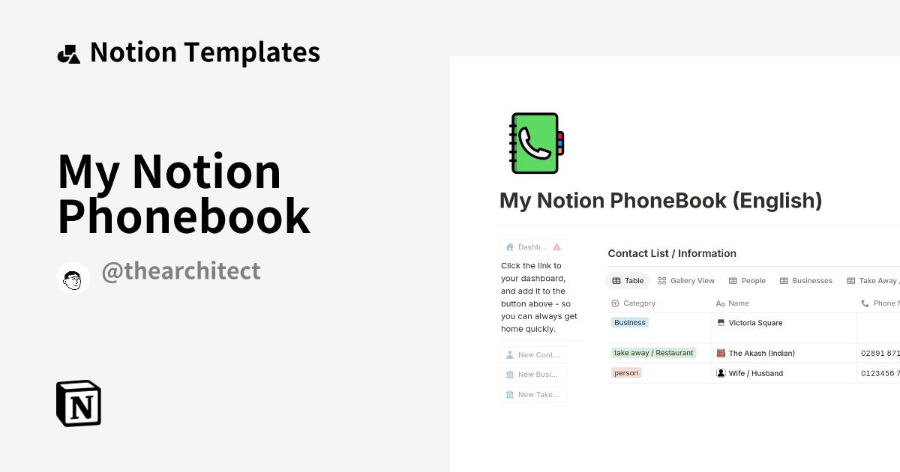Select the home icon on the Dashboard button
Image resolution: width=900 pixels, height=472 pixels.
[x=508, y=246]
